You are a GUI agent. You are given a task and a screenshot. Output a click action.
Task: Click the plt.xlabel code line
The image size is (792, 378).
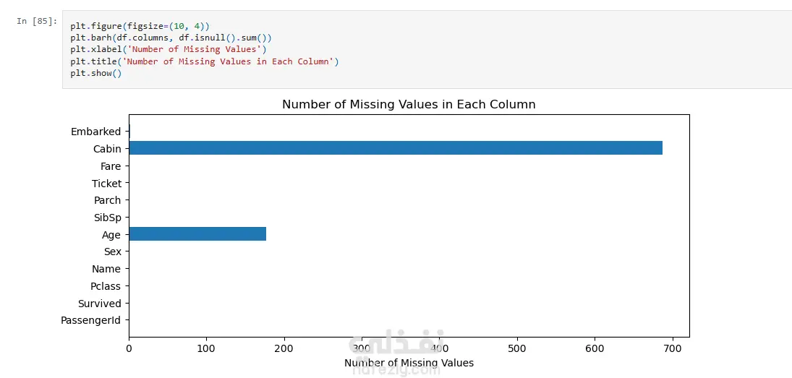[x=169, y=49]
